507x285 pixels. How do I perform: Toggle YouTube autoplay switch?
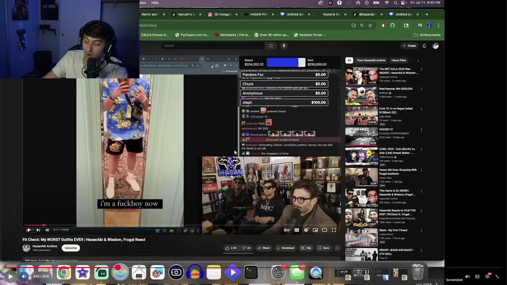click(287, 230)
